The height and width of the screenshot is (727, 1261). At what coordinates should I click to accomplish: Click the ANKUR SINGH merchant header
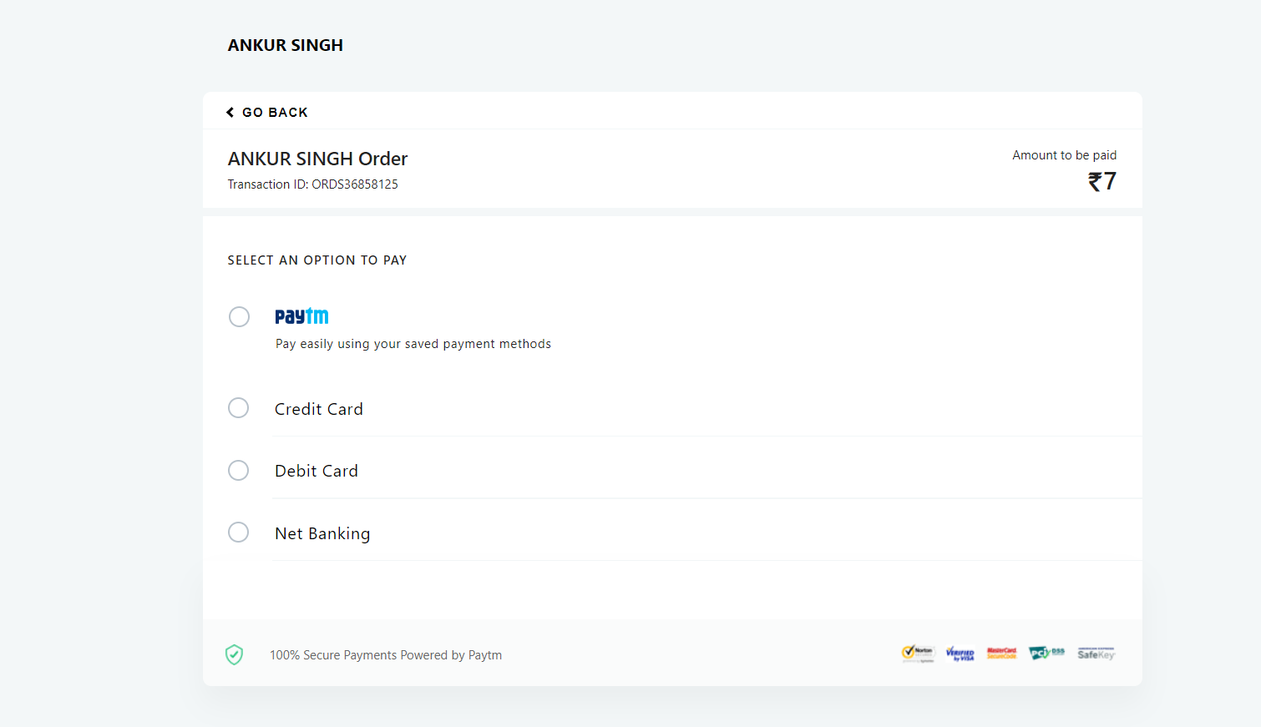point(286,45)
